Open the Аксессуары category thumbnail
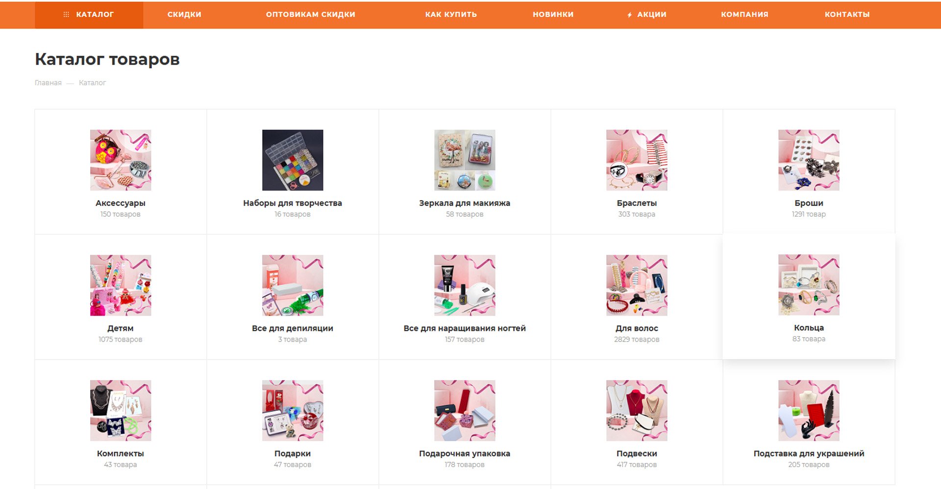941x489 pixels. (x=121, y=160)
